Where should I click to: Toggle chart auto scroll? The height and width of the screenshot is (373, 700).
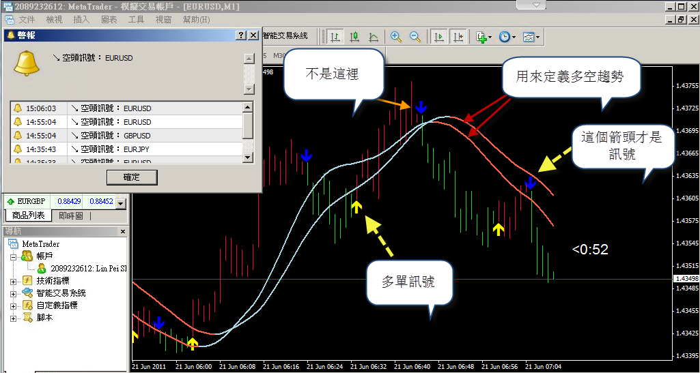coord(439,37)
